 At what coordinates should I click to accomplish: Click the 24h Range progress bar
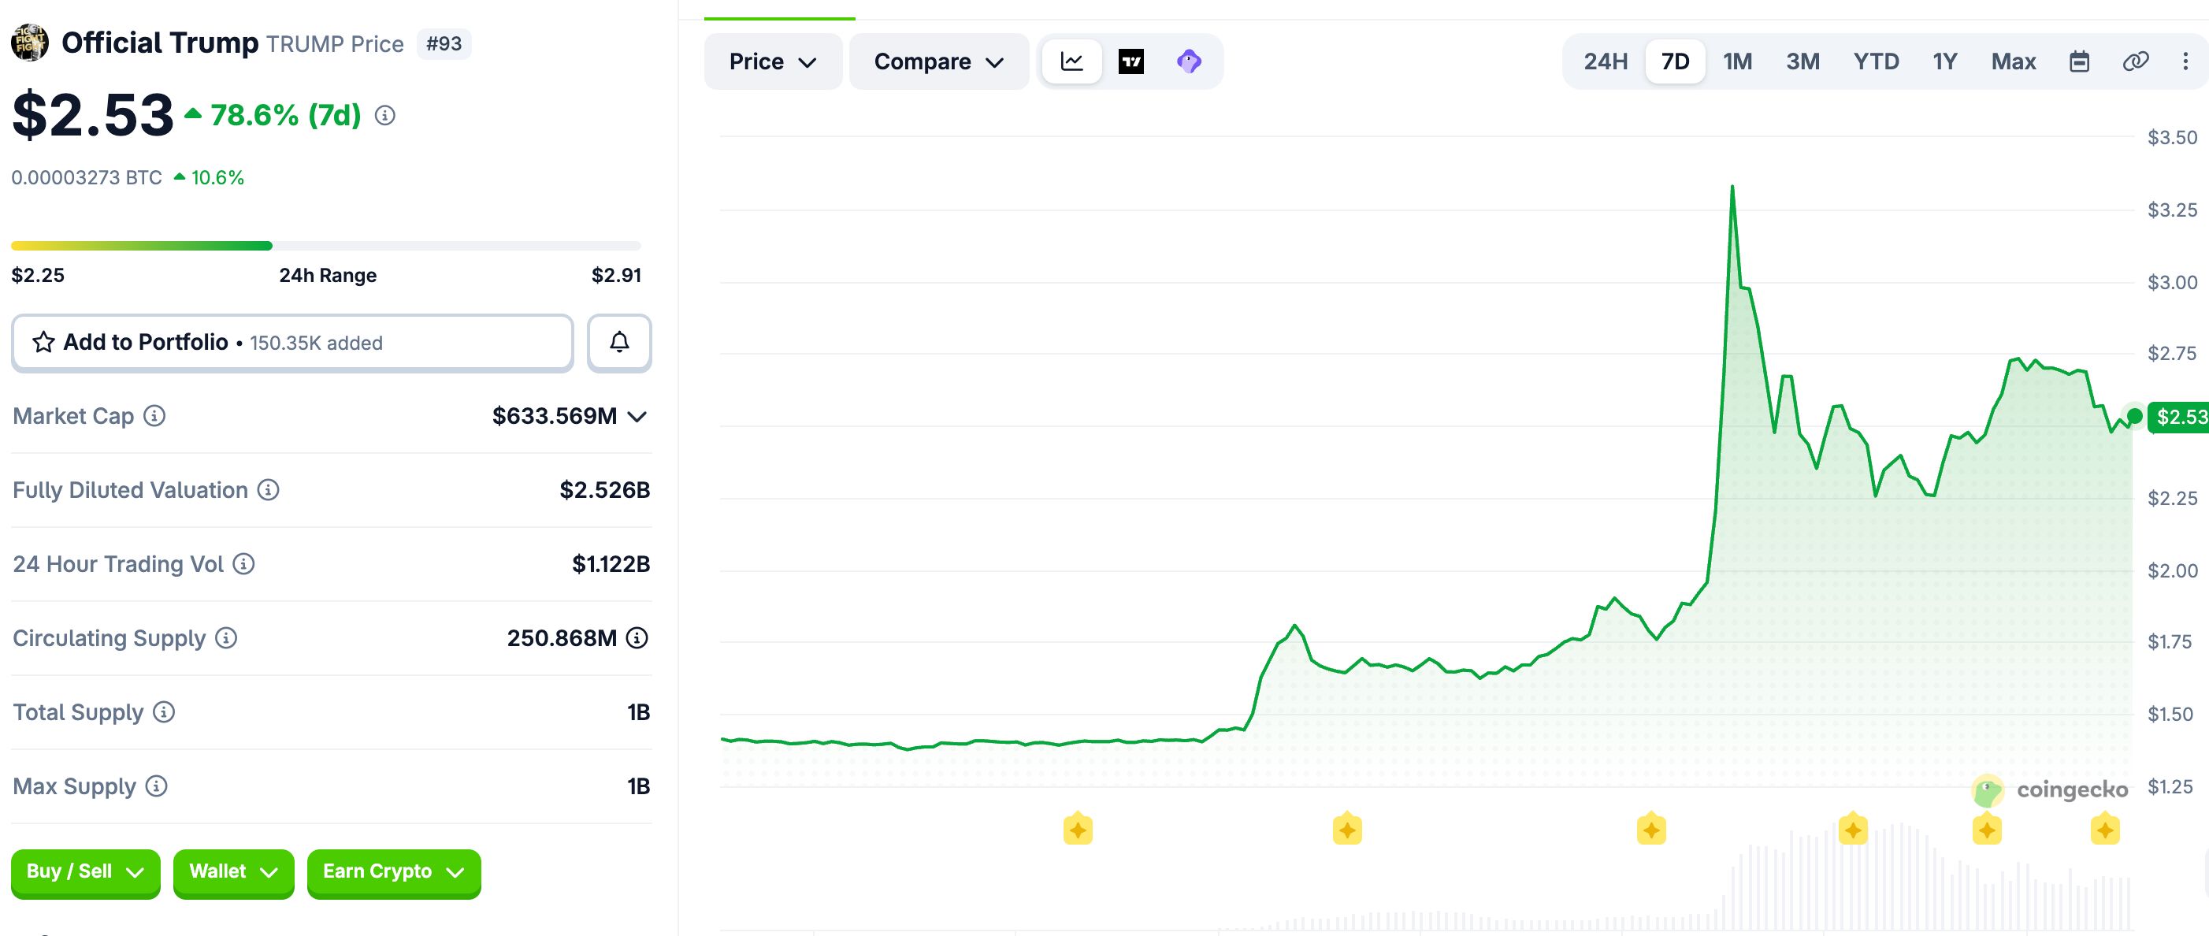coord(326,247)
